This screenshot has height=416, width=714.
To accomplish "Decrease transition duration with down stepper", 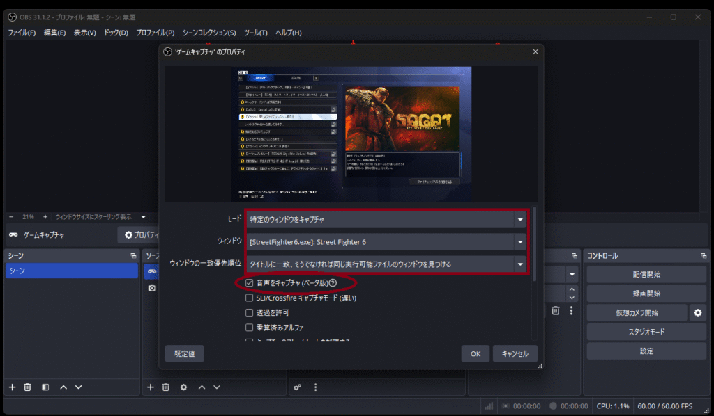I will (572, 298).
